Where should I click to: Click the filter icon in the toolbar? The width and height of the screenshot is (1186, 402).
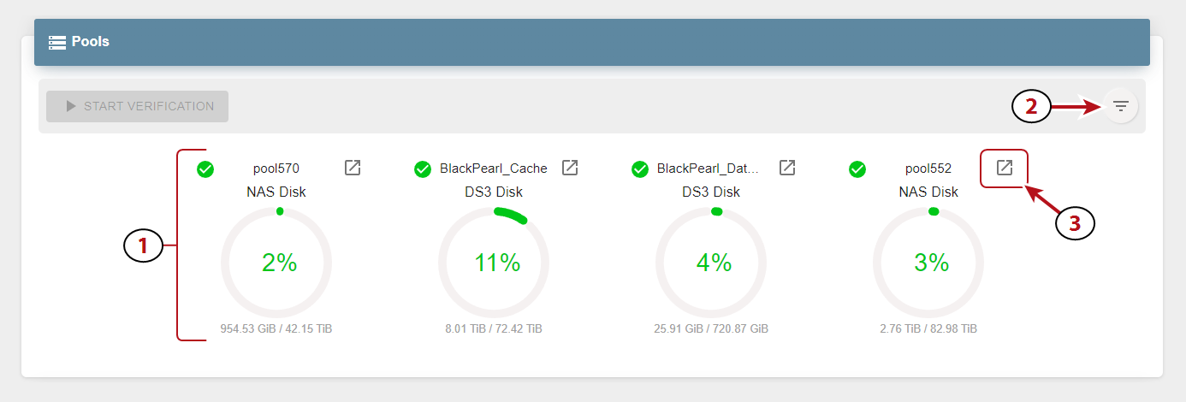pos(1121,107)
